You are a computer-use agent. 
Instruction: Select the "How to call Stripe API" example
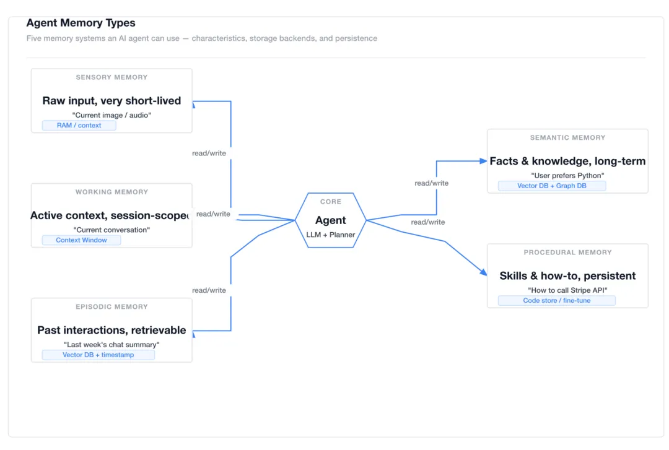coord(567,290)
